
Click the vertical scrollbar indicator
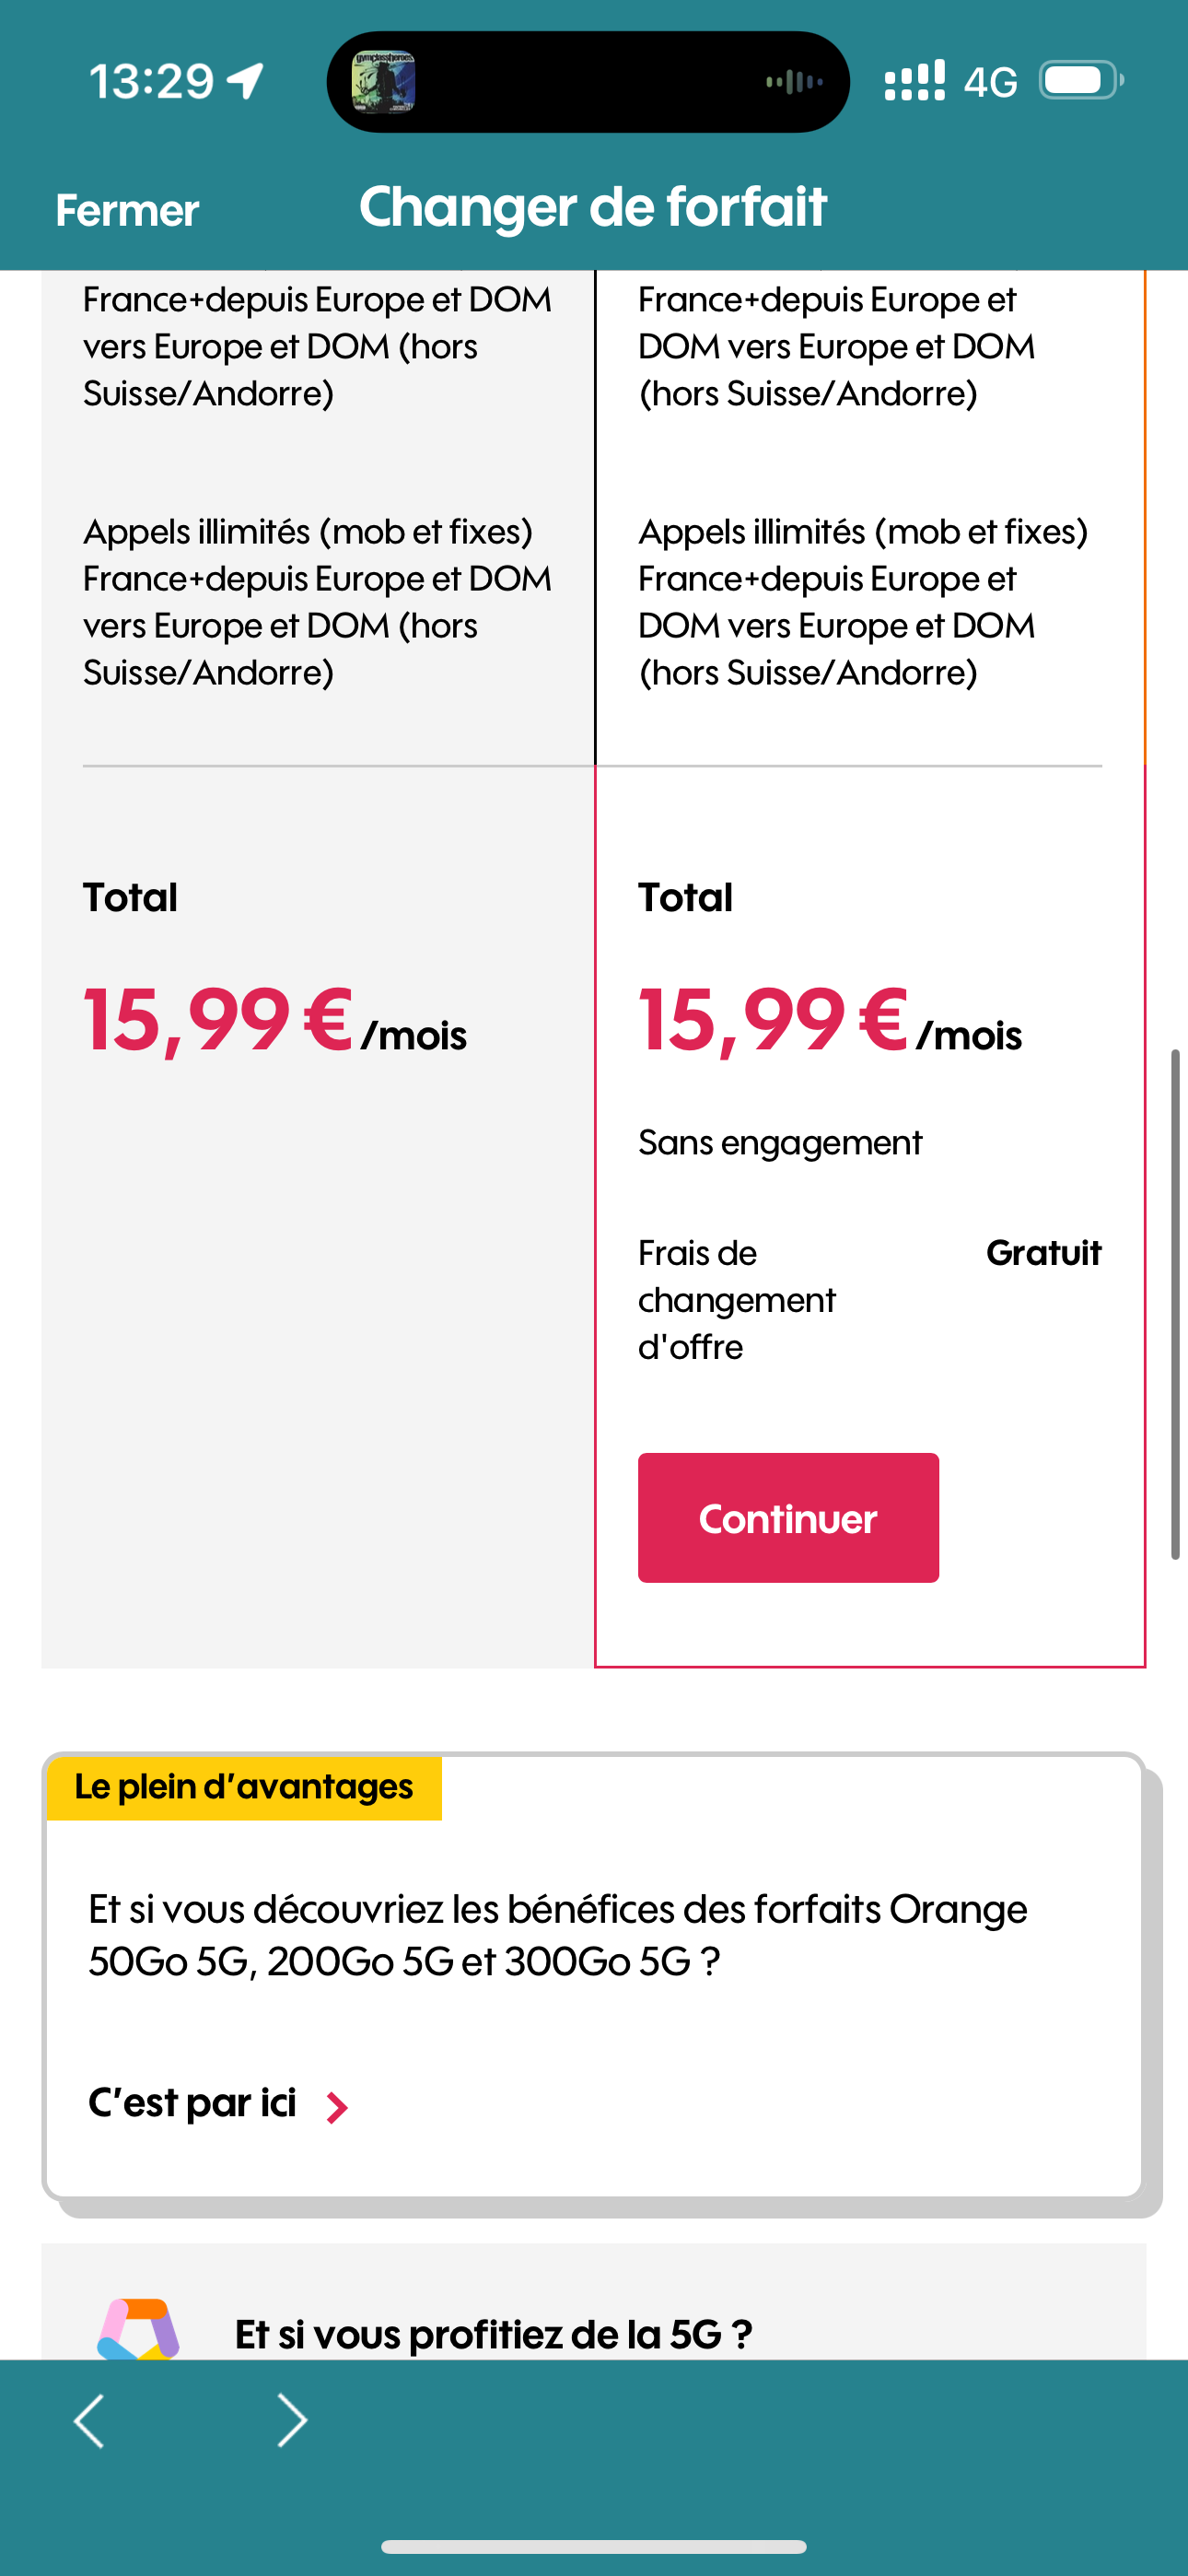1175,1303
